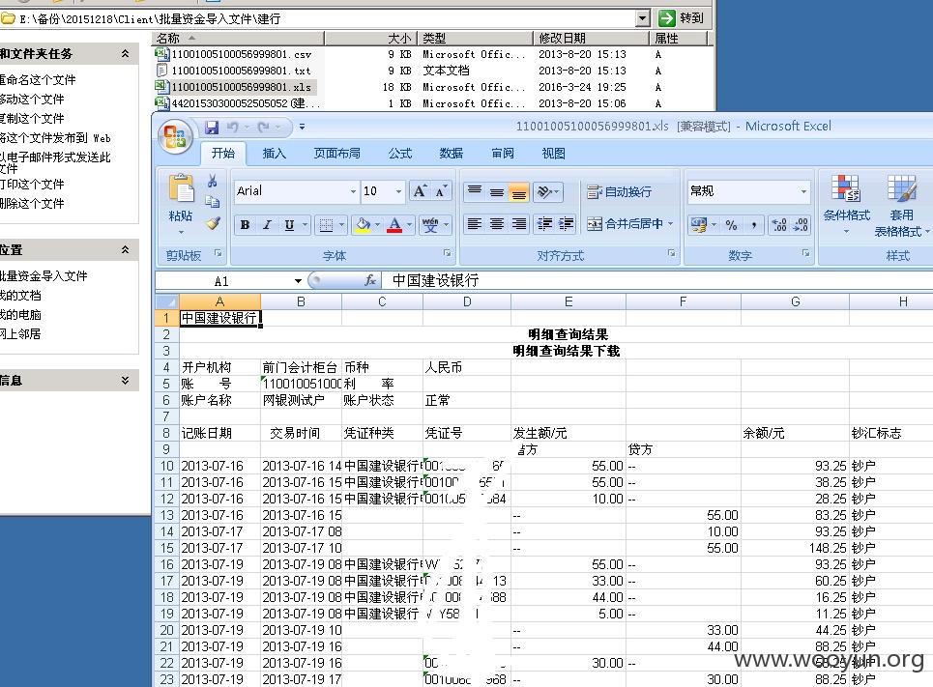The width and height of the screenshot is (933, 687).
Task: Select middle vertical align icon
Action: point(497,191)
